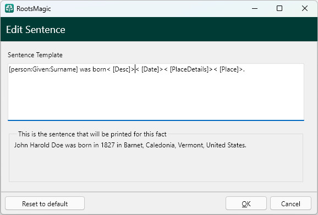
Task: Maximize the Edit Sentence window
Action: click(279, 8)
